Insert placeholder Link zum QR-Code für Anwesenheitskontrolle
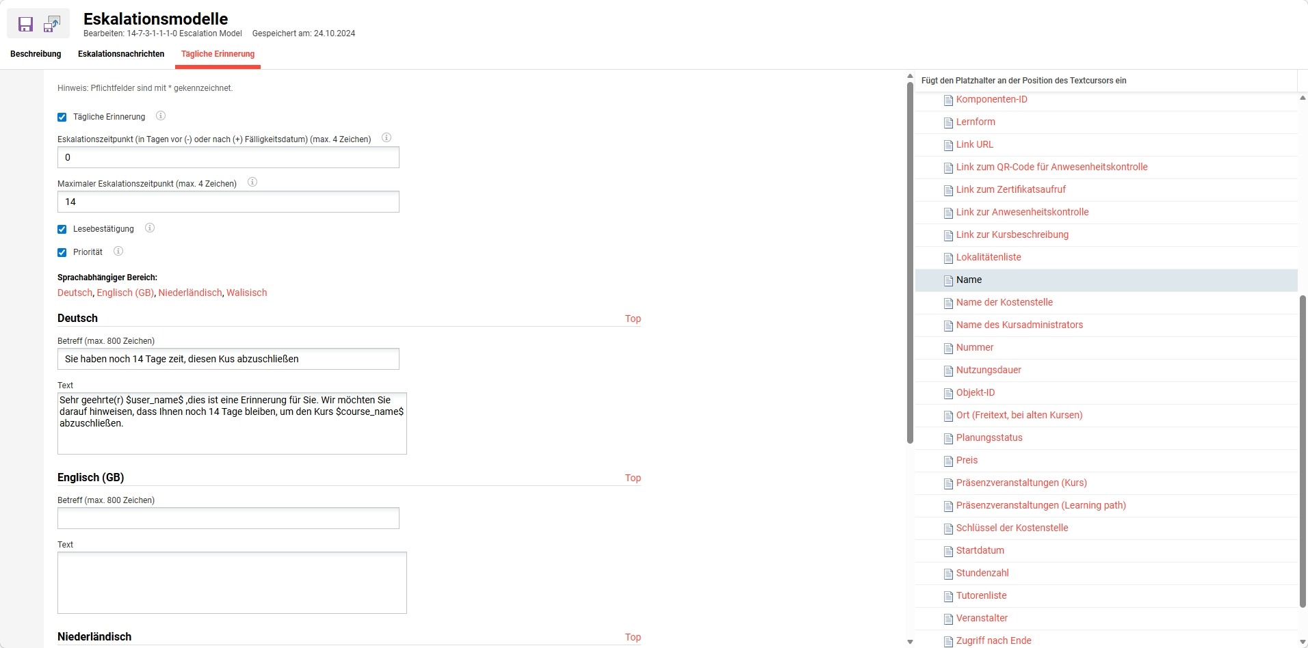The height and width of the screenshot is (648, 1308). [x=1051, y=167]
